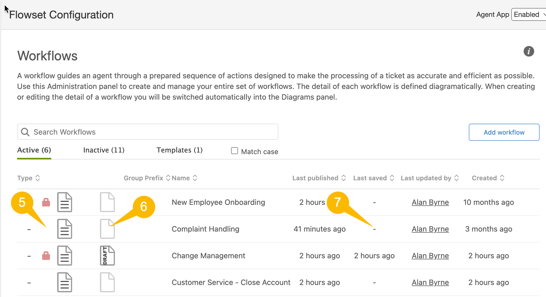The height and width of the screenshot is (297, 546).
Task: Click blank draft icon for Complaint Handling
Action: pos(107,229)
